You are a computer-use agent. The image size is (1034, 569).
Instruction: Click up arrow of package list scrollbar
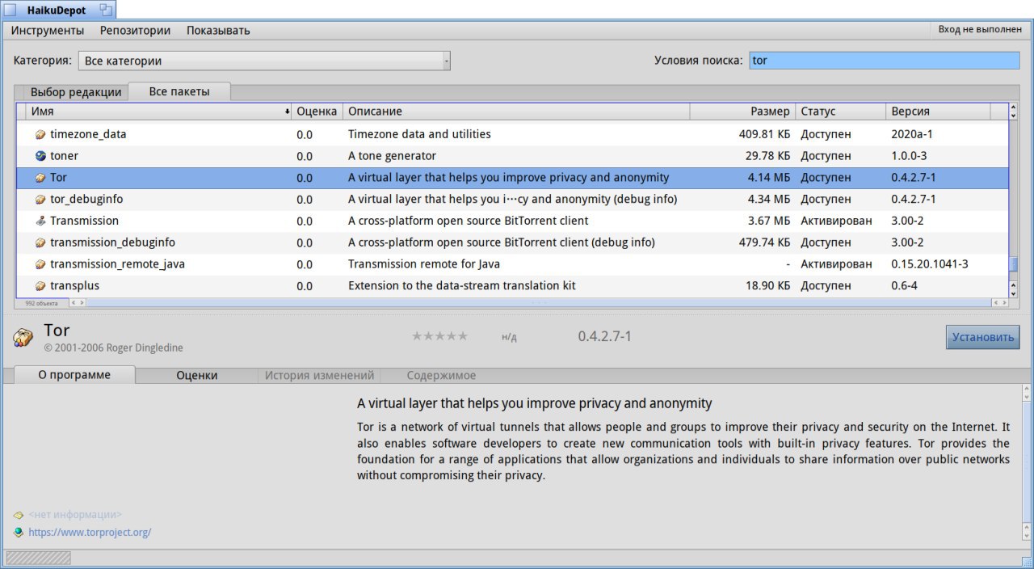click(x=1014, y=107)
